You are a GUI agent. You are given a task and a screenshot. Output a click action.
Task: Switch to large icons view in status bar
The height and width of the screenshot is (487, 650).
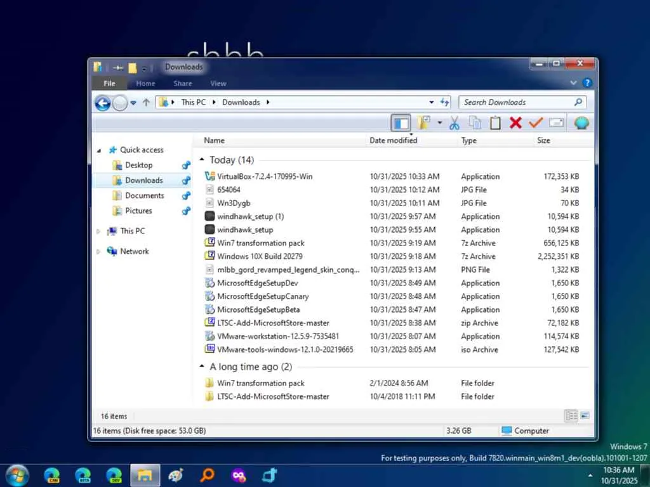[585, 416]
